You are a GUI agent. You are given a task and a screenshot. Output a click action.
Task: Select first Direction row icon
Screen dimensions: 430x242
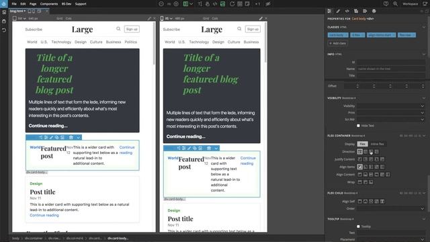click(x=360, y=151)
